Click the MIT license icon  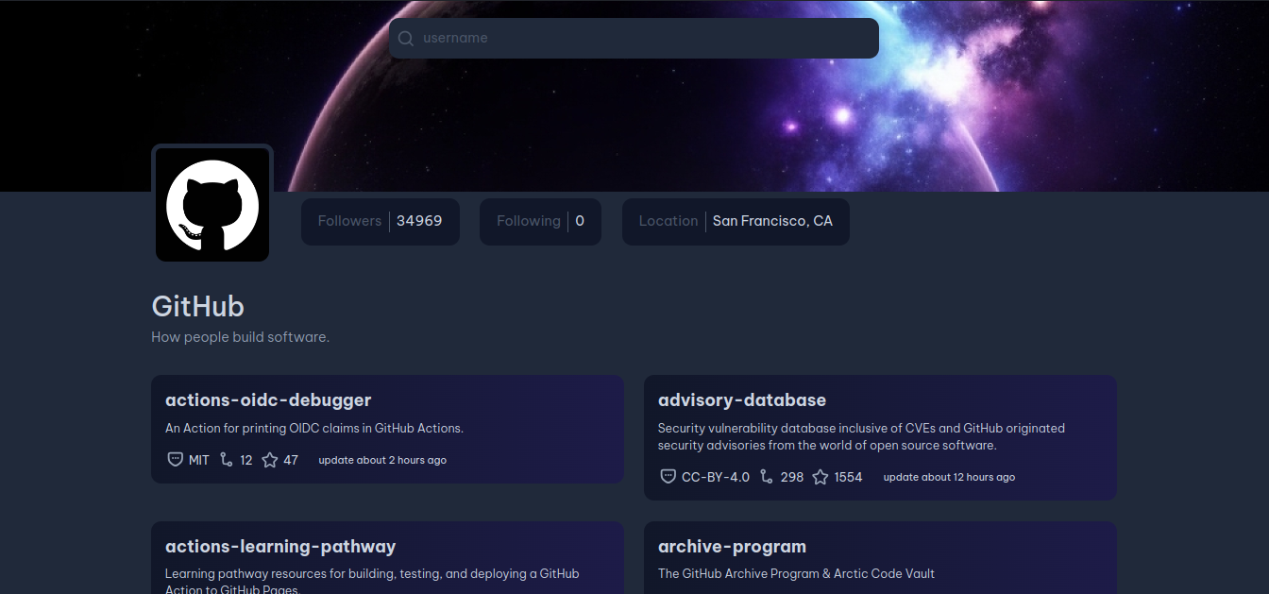point(175,460)
